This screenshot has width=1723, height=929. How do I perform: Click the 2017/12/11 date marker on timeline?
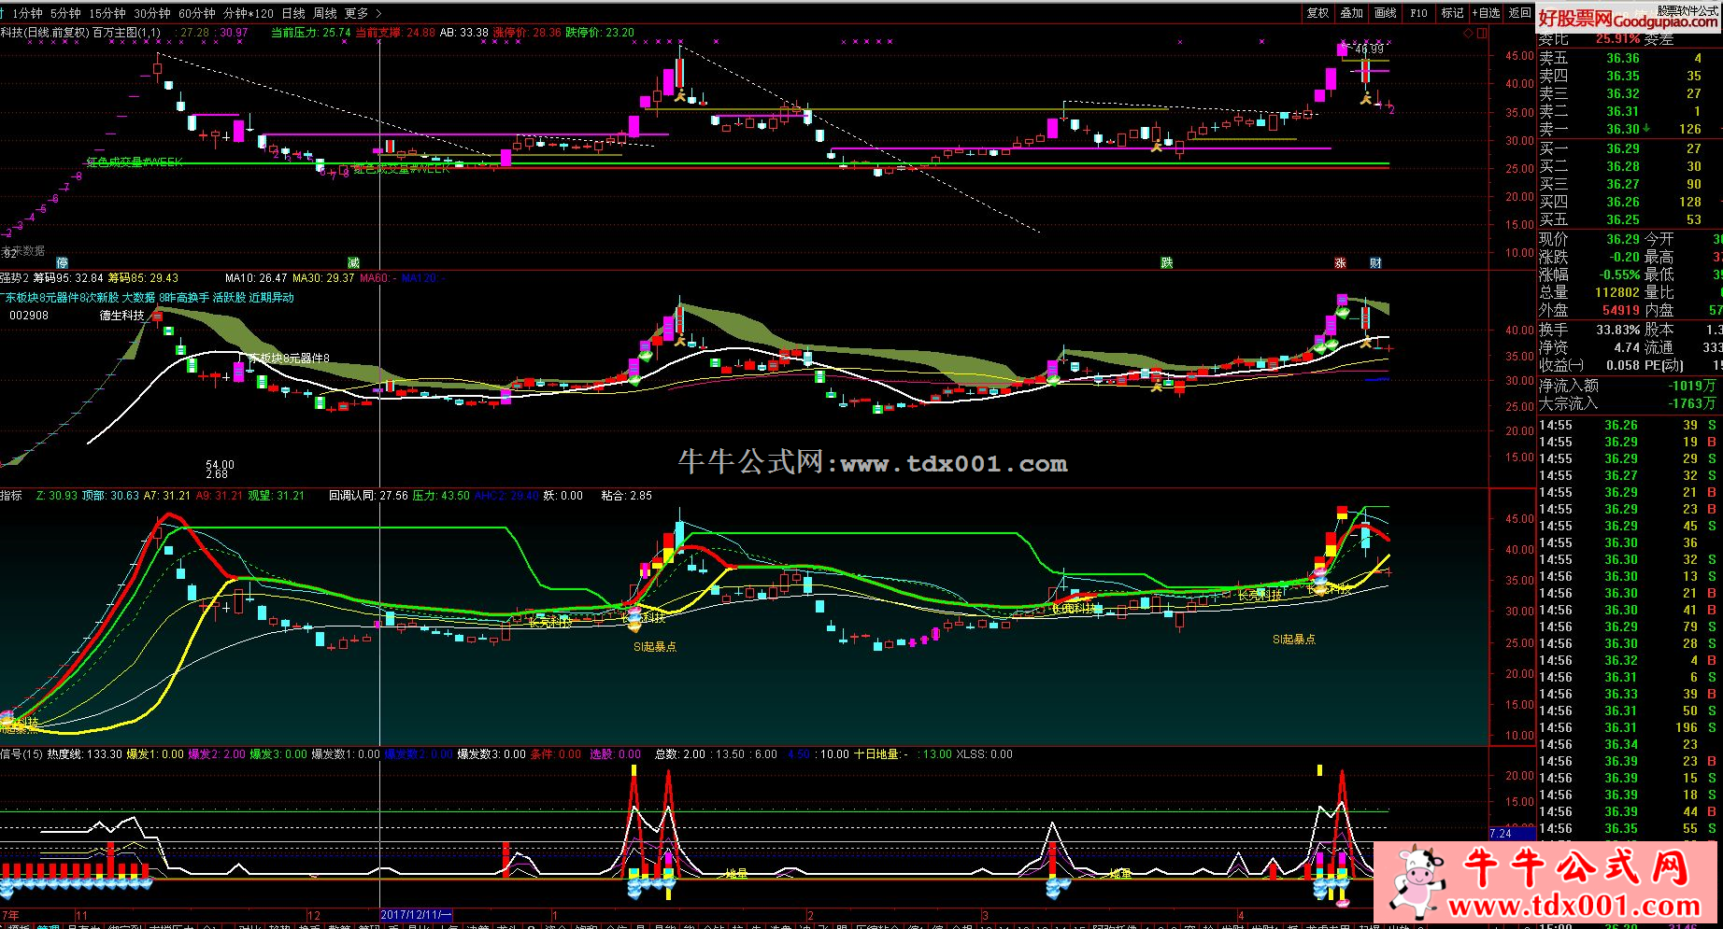point(417,916)
